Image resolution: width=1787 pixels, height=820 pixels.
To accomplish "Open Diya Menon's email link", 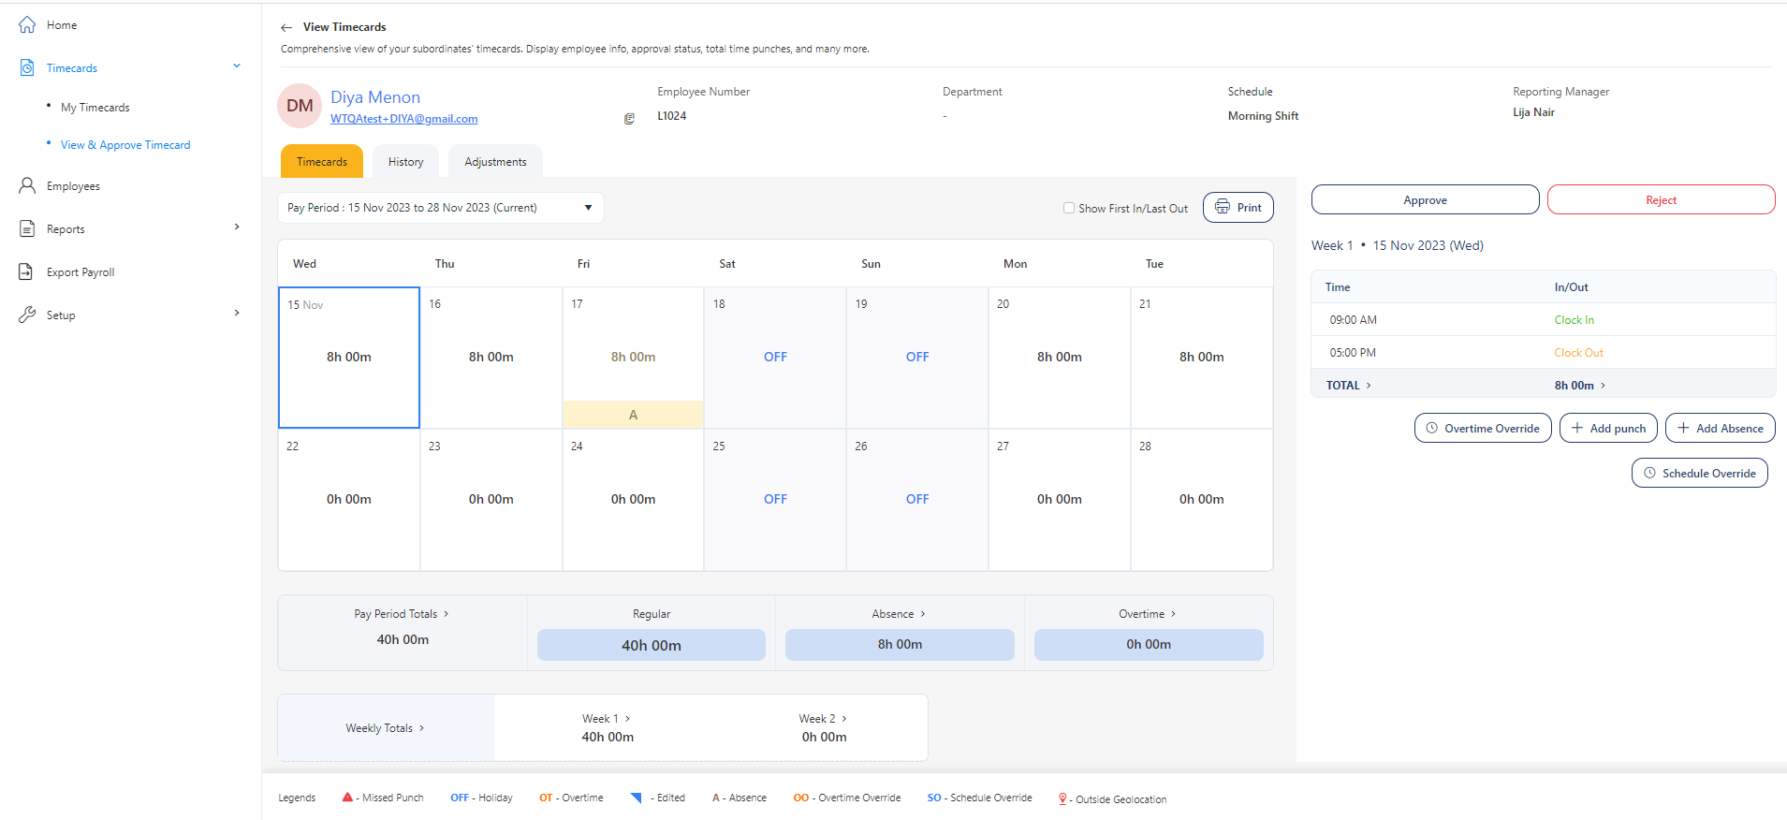I will point(403,119).
